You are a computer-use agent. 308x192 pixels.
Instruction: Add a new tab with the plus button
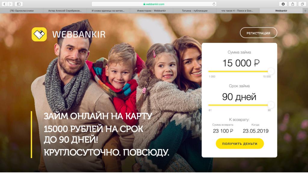click(x=305, y=11)
